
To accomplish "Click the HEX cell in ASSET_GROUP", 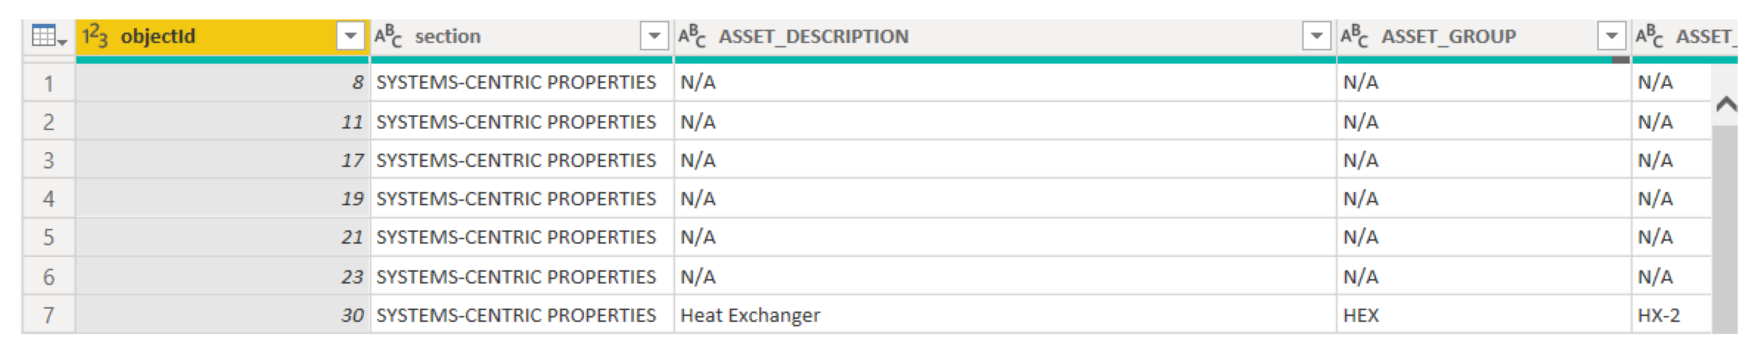I will tap(1361, 315).
